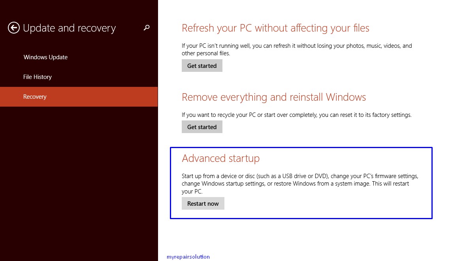
Task: Open the search magnifier icon
Action: tap(147, 28)
